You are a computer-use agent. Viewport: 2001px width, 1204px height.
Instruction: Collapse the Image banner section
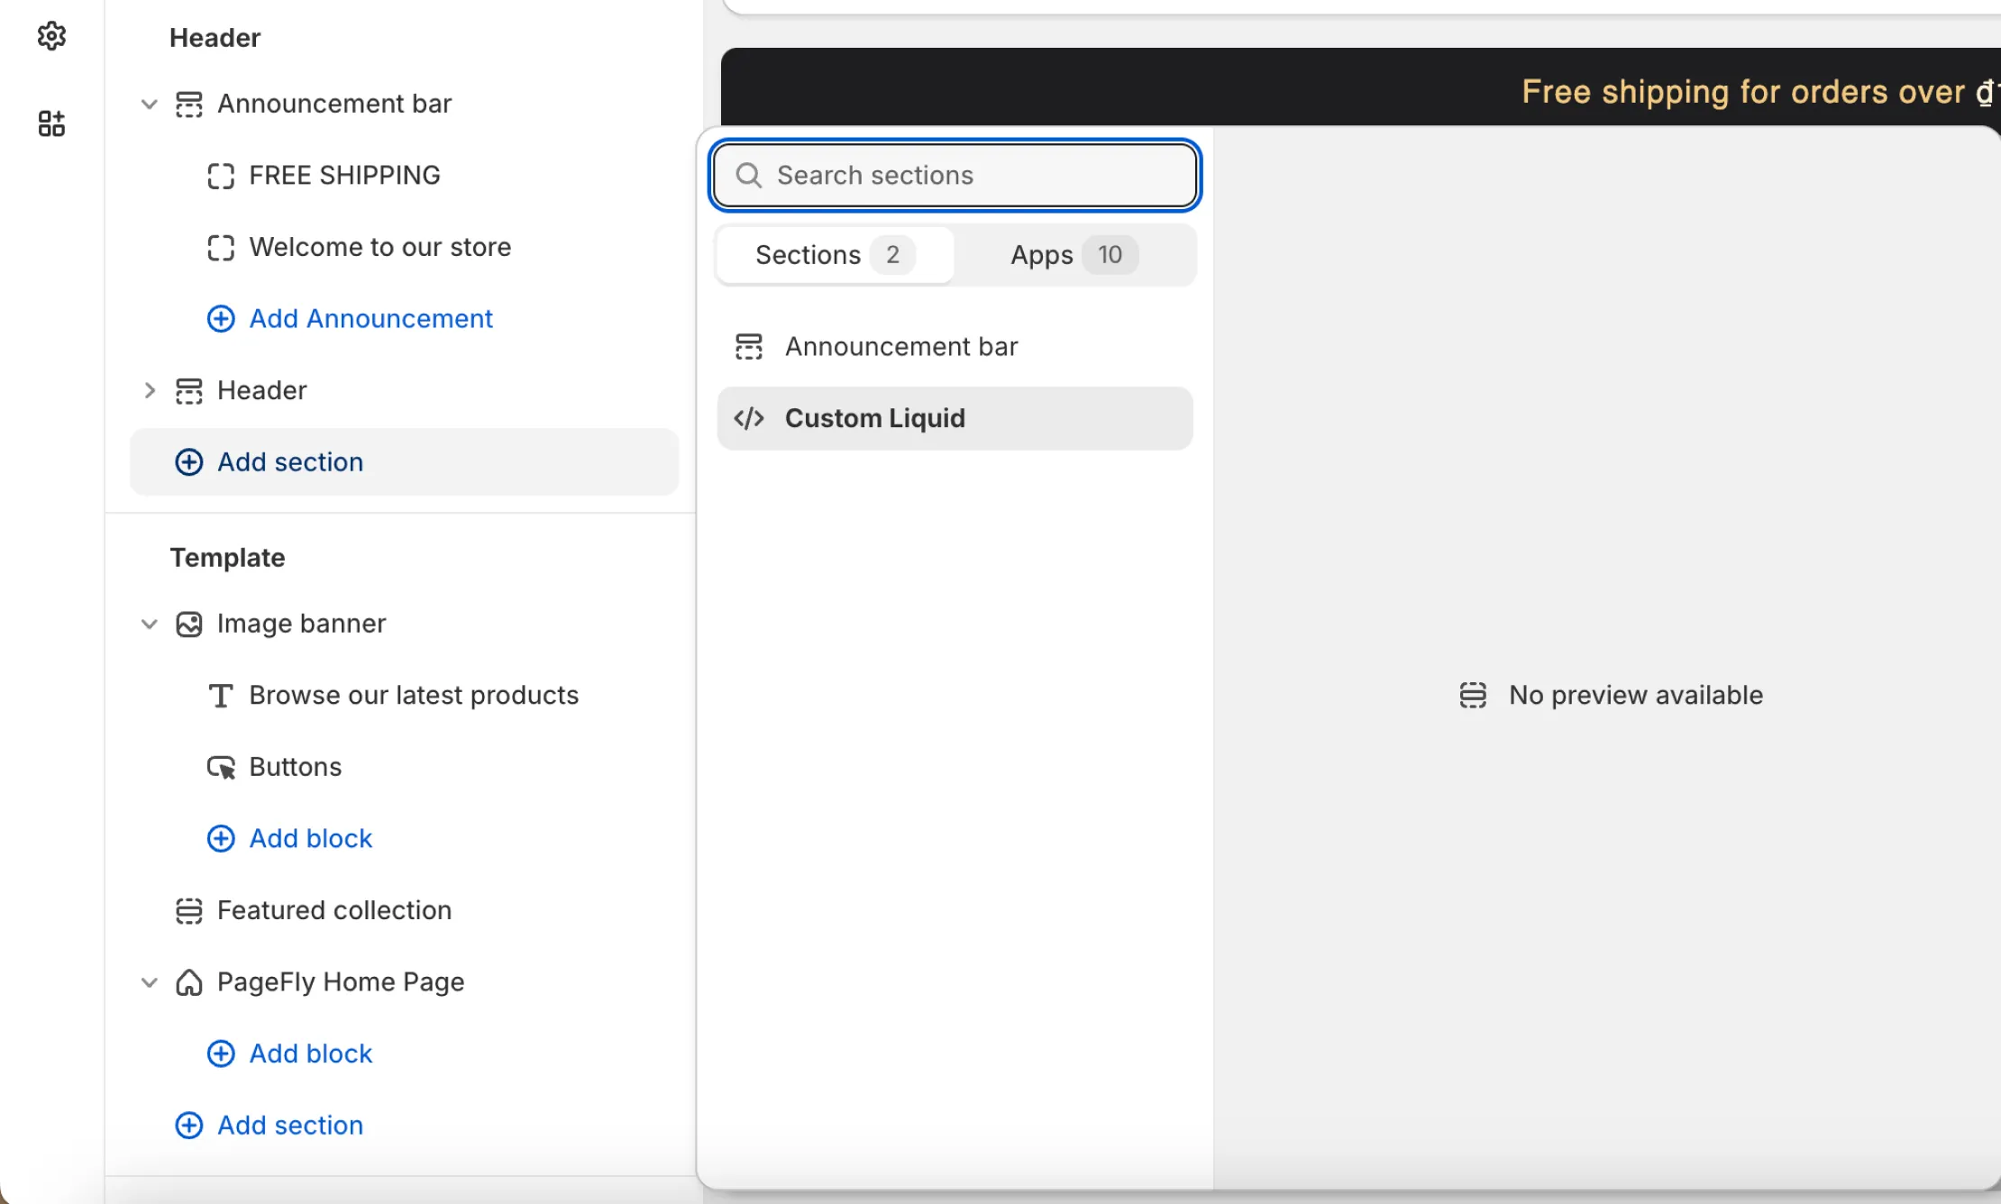(x=150, y=624)
